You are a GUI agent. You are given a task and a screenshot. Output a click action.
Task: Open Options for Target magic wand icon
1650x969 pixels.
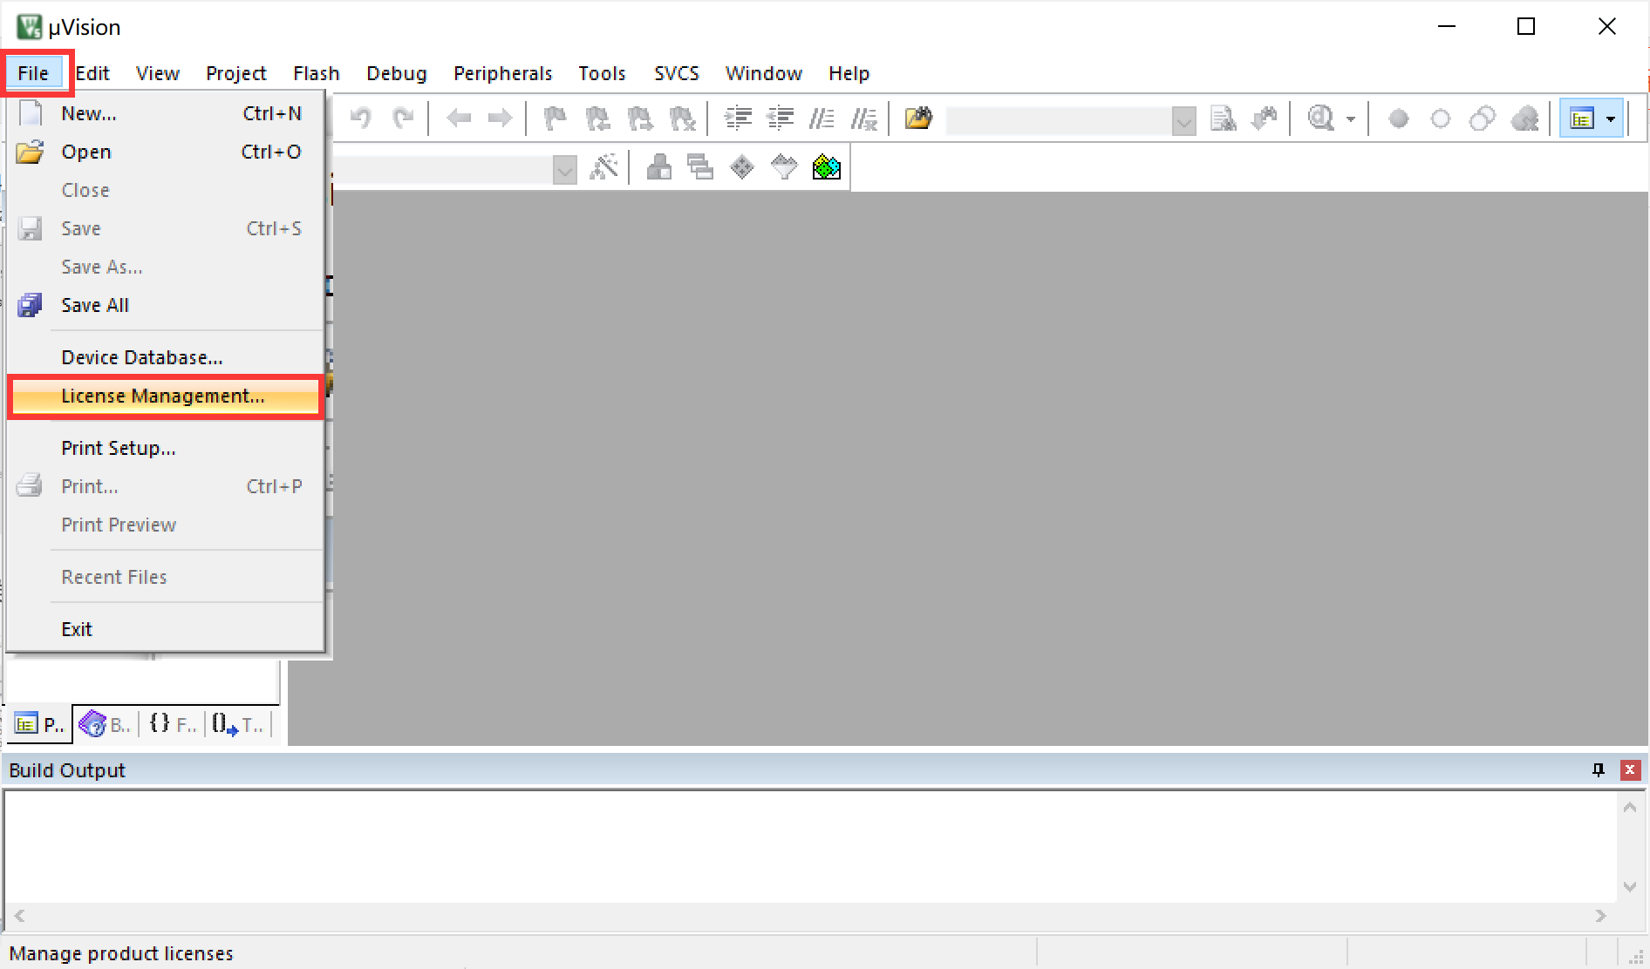(x=603, y=166)
